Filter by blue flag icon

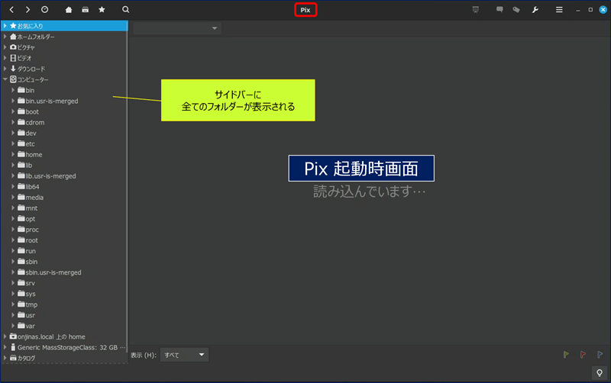point(600,355)
